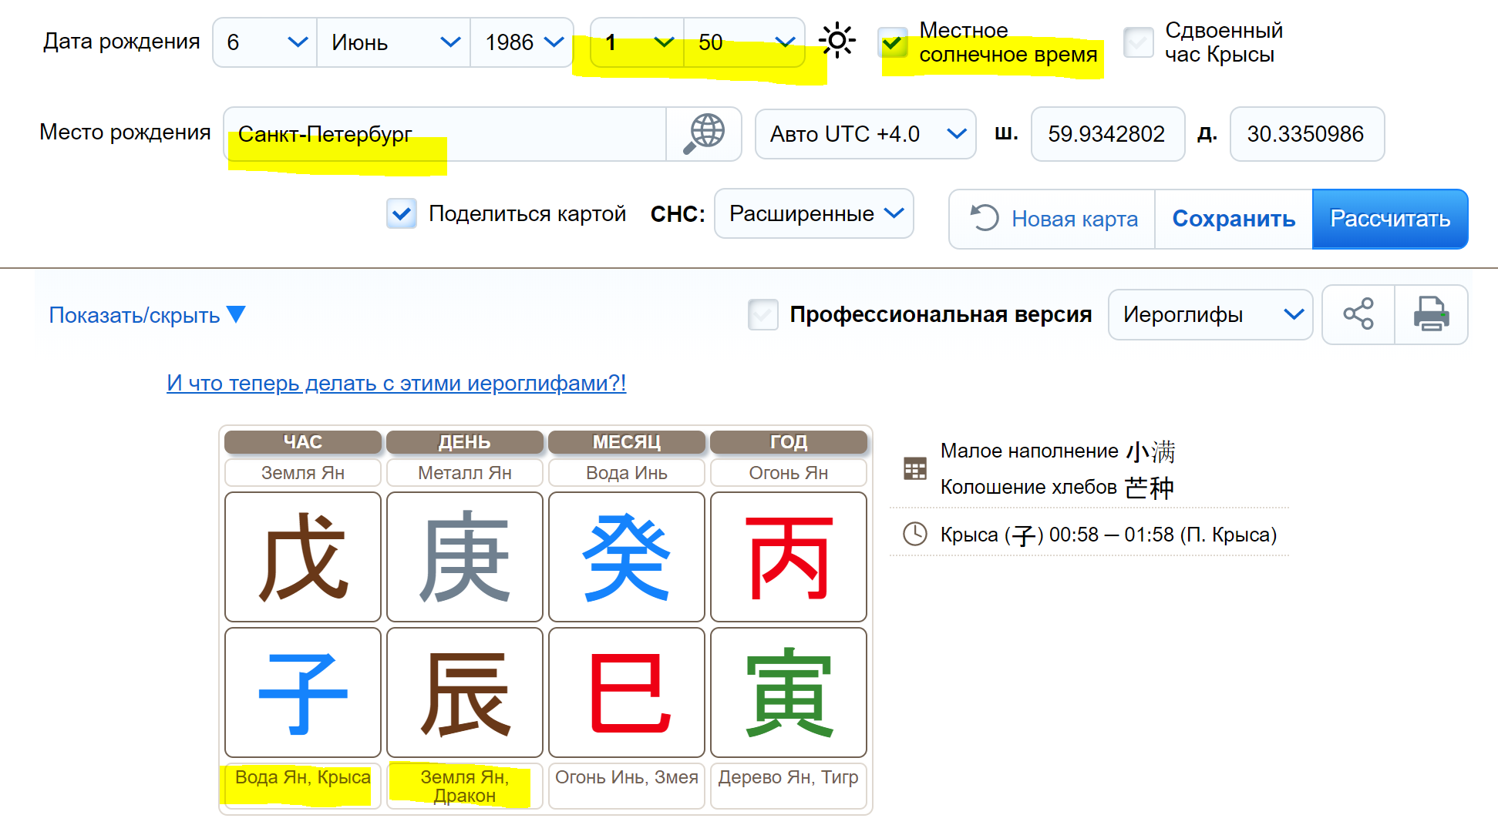The image size is (1498, 835).
Task: Click the sun icon next to birth time
Action: (x=837, y=42)
